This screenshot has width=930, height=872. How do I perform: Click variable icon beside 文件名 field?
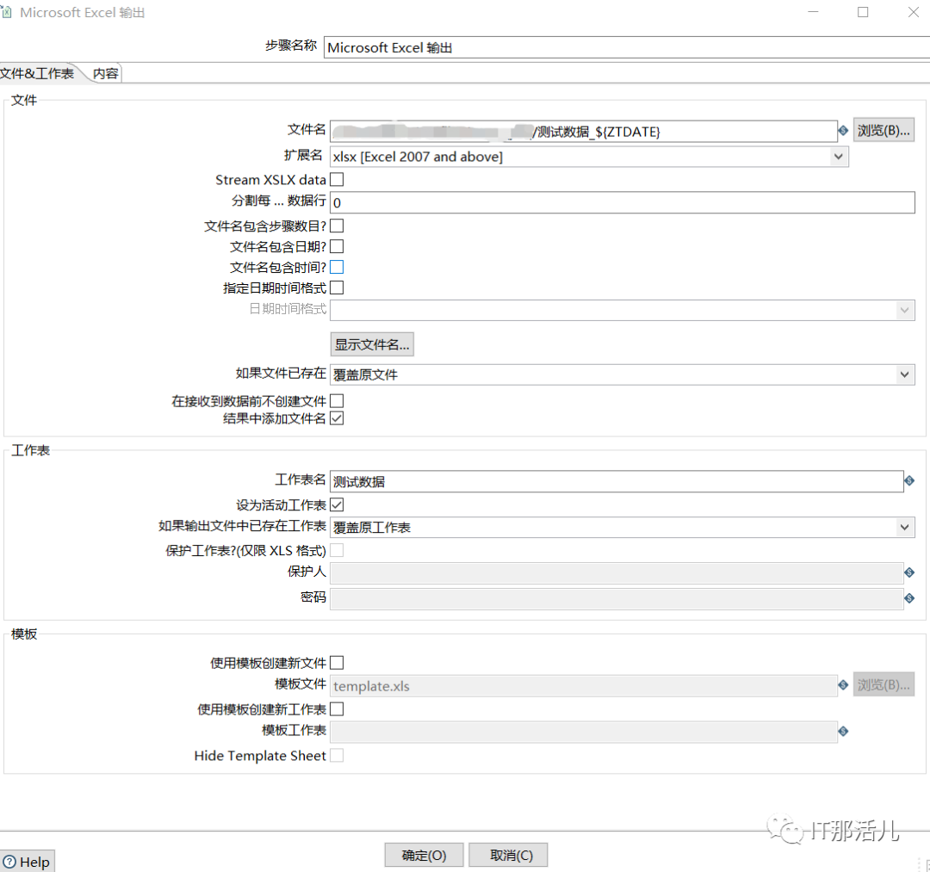click(x=843, y=131)
